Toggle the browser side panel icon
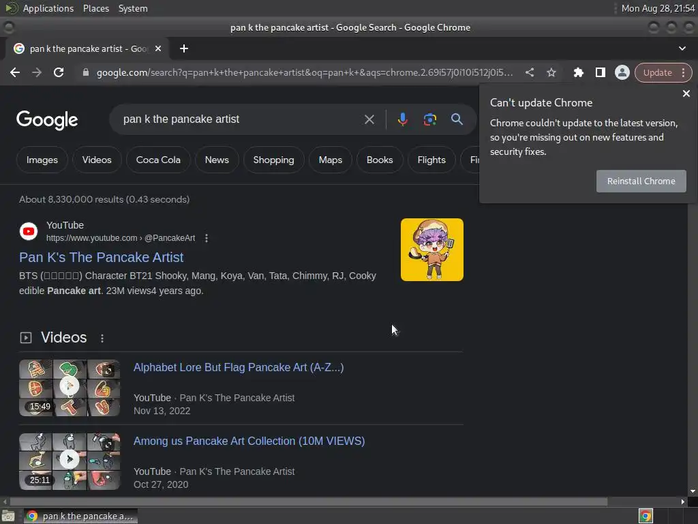Image resolution: width=698 pixels, height=524 pixels. point(600,72)
